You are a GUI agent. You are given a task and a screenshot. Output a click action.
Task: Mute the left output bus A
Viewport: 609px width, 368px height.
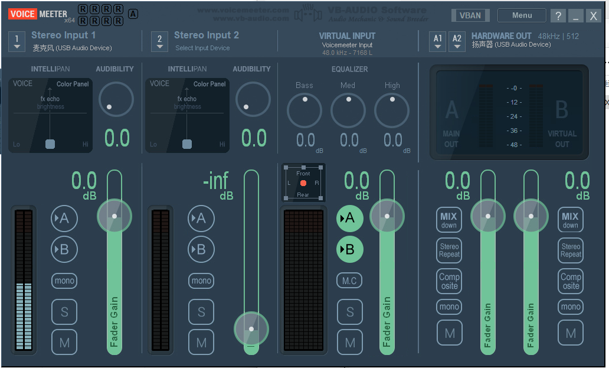(x=449, y=333)
